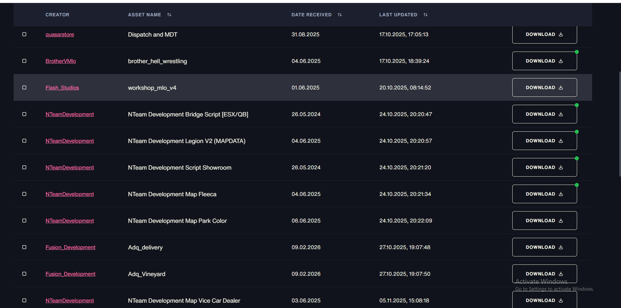Open BrotherVMlo creator profile link
Image resolution: width=621 pixels, height=308 pixels.
click(x=61, y=61)
